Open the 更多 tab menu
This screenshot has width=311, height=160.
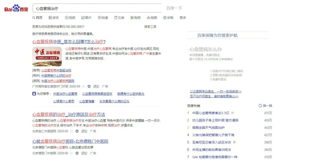tap(183, 17)
